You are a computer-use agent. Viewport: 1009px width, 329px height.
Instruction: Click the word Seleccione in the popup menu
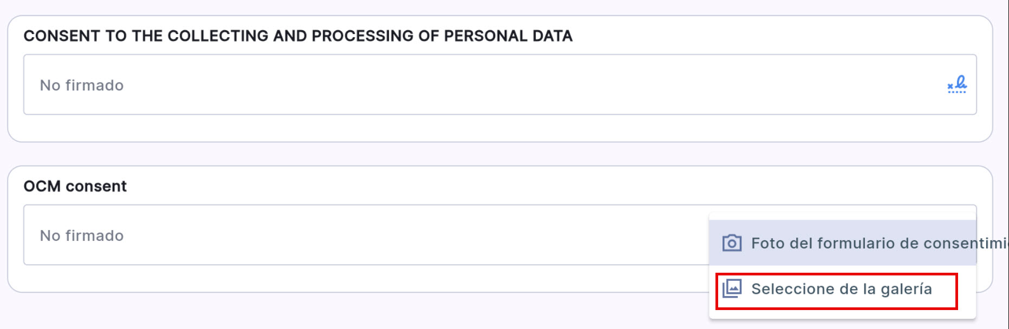793,289
